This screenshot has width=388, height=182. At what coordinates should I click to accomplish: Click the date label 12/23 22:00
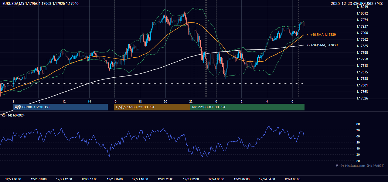click(191, 179)
